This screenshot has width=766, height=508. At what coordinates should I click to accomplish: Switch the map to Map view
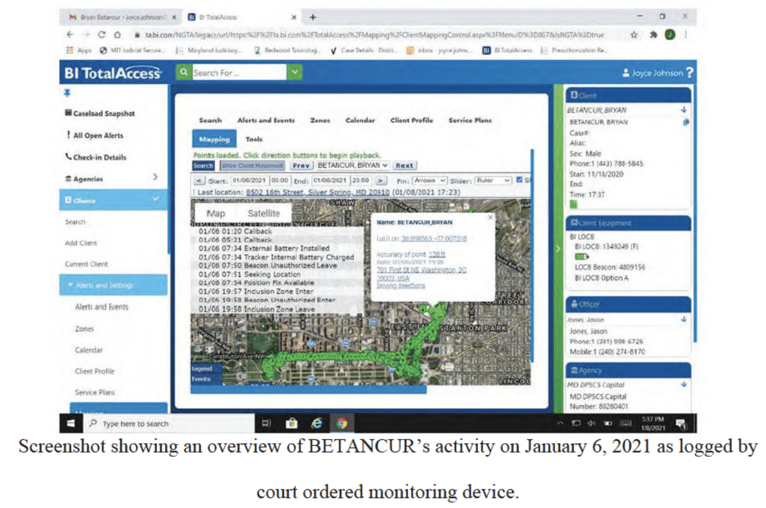pyautogui.click(x=216, y=213)
